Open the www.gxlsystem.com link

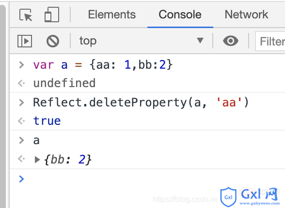260,203
